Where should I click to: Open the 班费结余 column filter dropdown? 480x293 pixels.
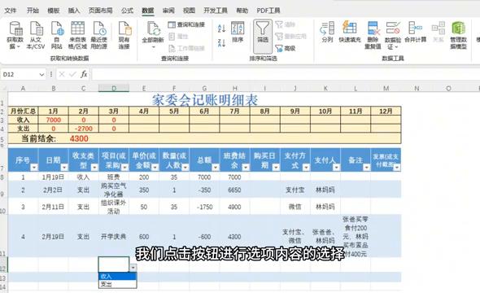point(246,167)
